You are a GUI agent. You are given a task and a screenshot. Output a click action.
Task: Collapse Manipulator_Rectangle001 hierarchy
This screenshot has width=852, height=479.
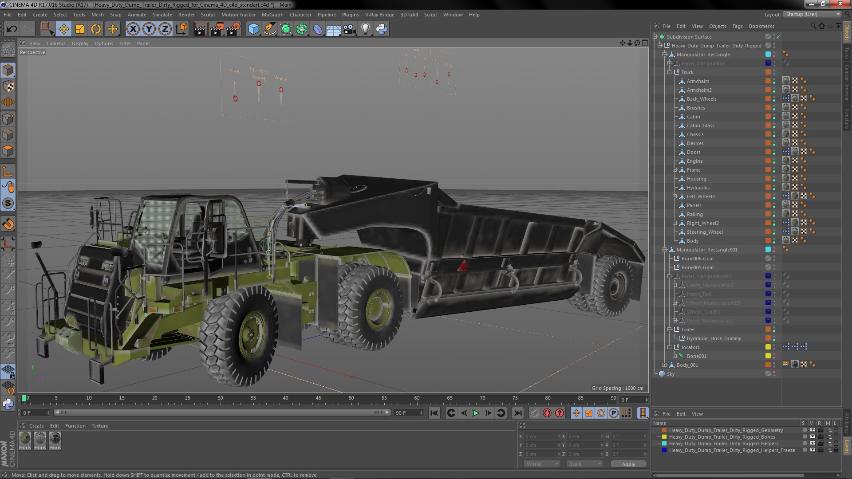coord(665,250)
